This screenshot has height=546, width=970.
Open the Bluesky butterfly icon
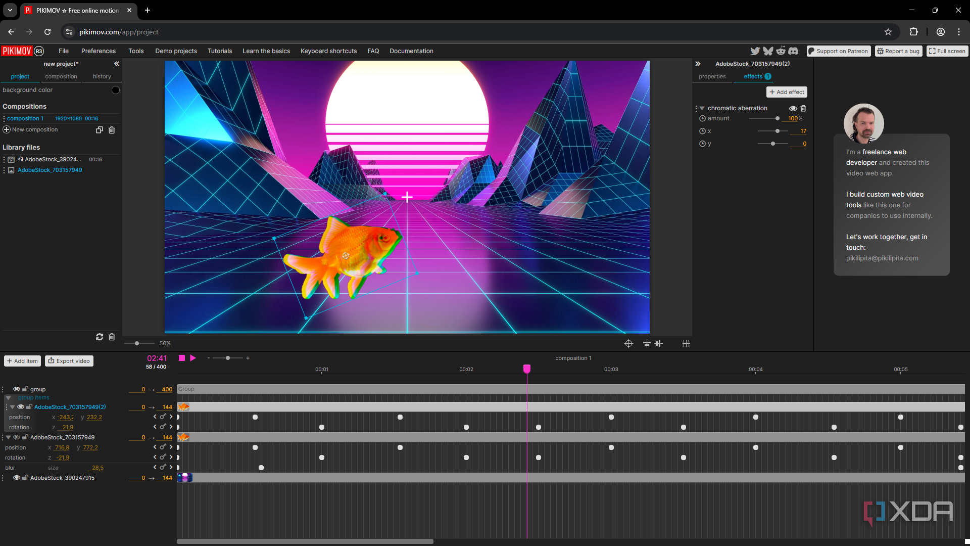pyautogui.click(x=768, y=51)
